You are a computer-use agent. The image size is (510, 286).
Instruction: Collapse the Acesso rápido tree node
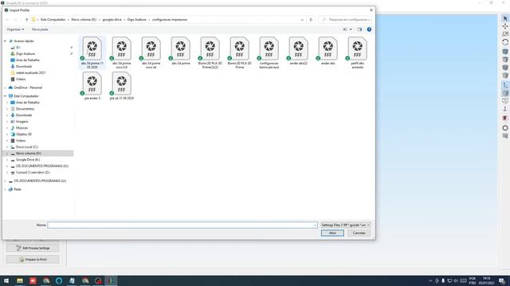(x=5, y=41)
